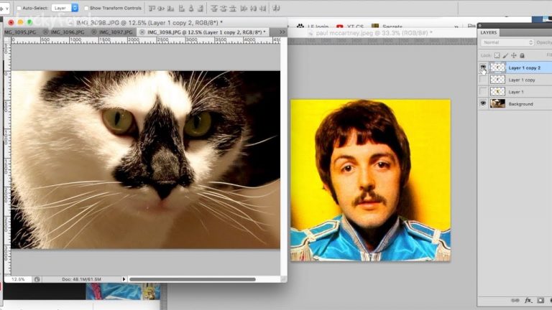Close the IMG_3098.JPG document tab

click(x=142, y=32)
